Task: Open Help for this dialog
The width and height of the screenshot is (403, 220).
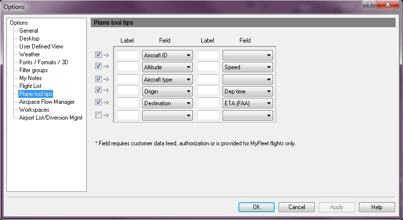Action: click(x=377, y=207)
